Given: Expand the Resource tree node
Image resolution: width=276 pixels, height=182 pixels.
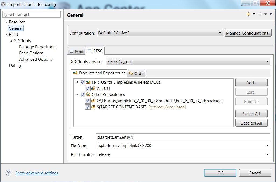Looking at the screenshot, I should pos(6,22).
